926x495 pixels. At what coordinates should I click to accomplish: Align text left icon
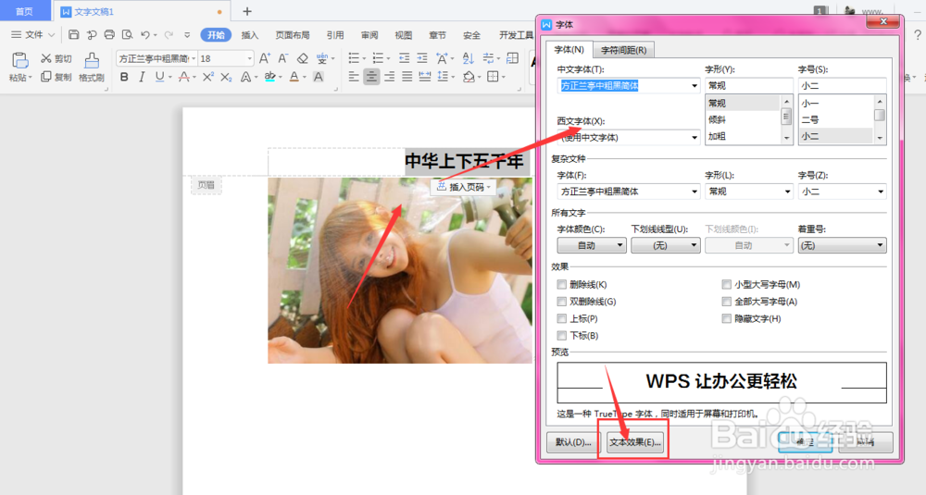pyautogui.click(x=354, y=77)
